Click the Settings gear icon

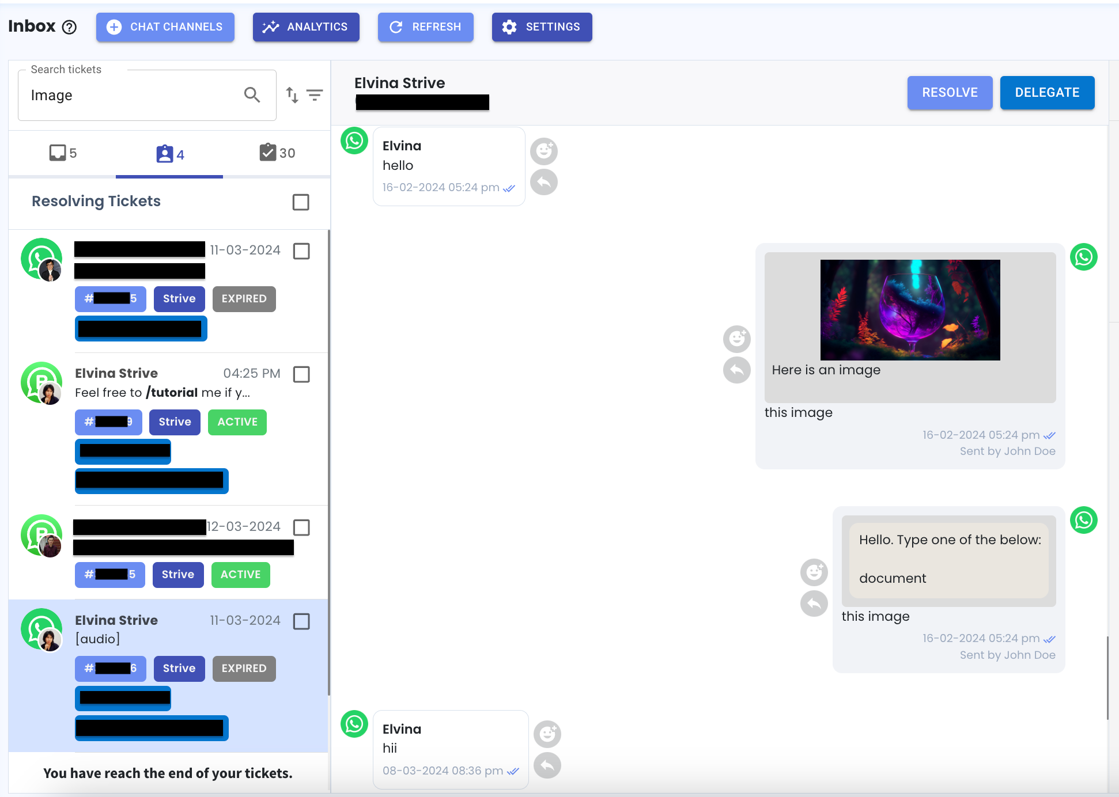(x=511, y=26)
